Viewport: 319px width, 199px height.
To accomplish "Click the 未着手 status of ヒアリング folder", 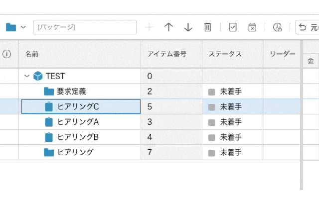I will [x=231, y=153].
